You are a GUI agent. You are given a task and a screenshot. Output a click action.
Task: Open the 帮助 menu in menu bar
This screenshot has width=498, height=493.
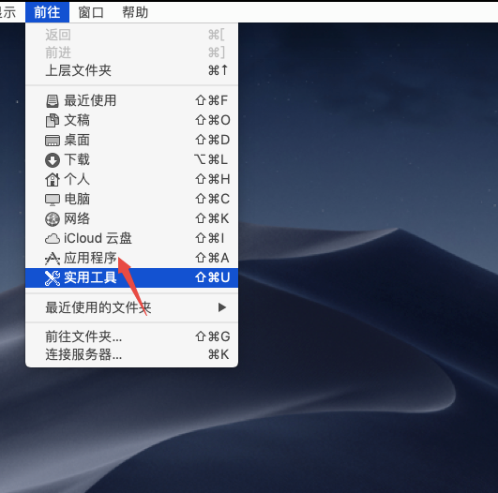coord(135,12)
